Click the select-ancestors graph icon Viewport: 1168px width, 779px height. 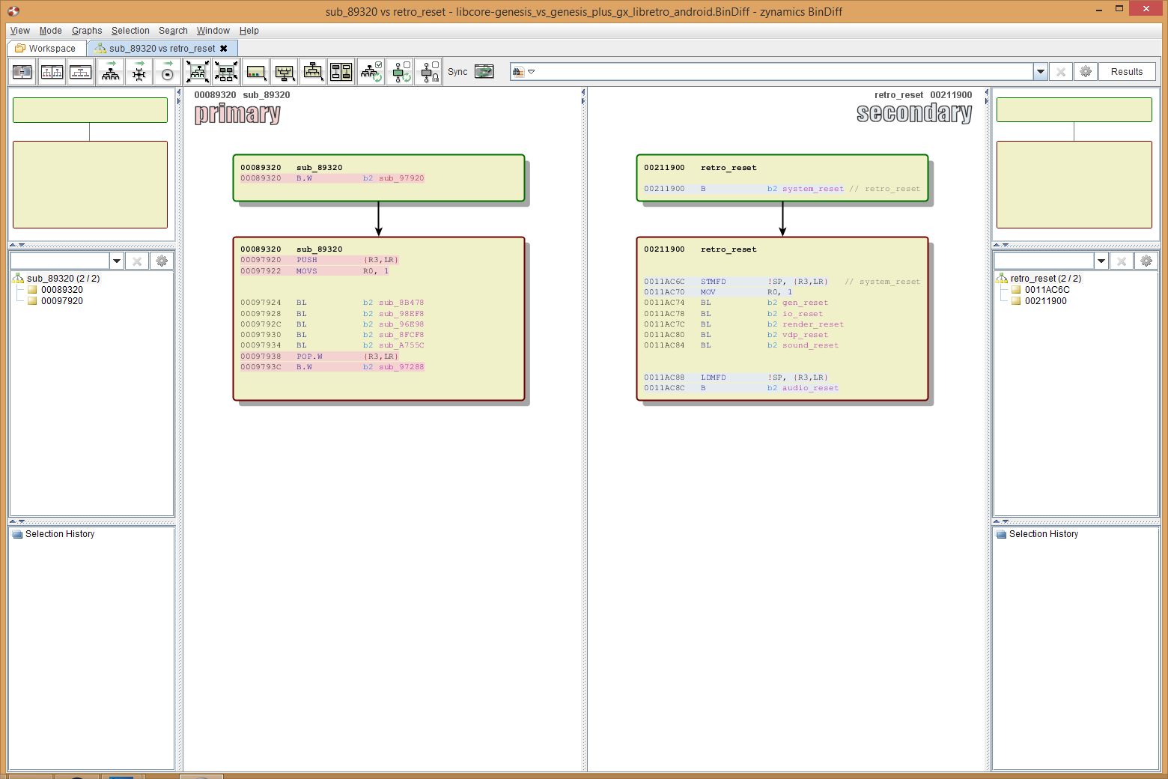point(313,72)
